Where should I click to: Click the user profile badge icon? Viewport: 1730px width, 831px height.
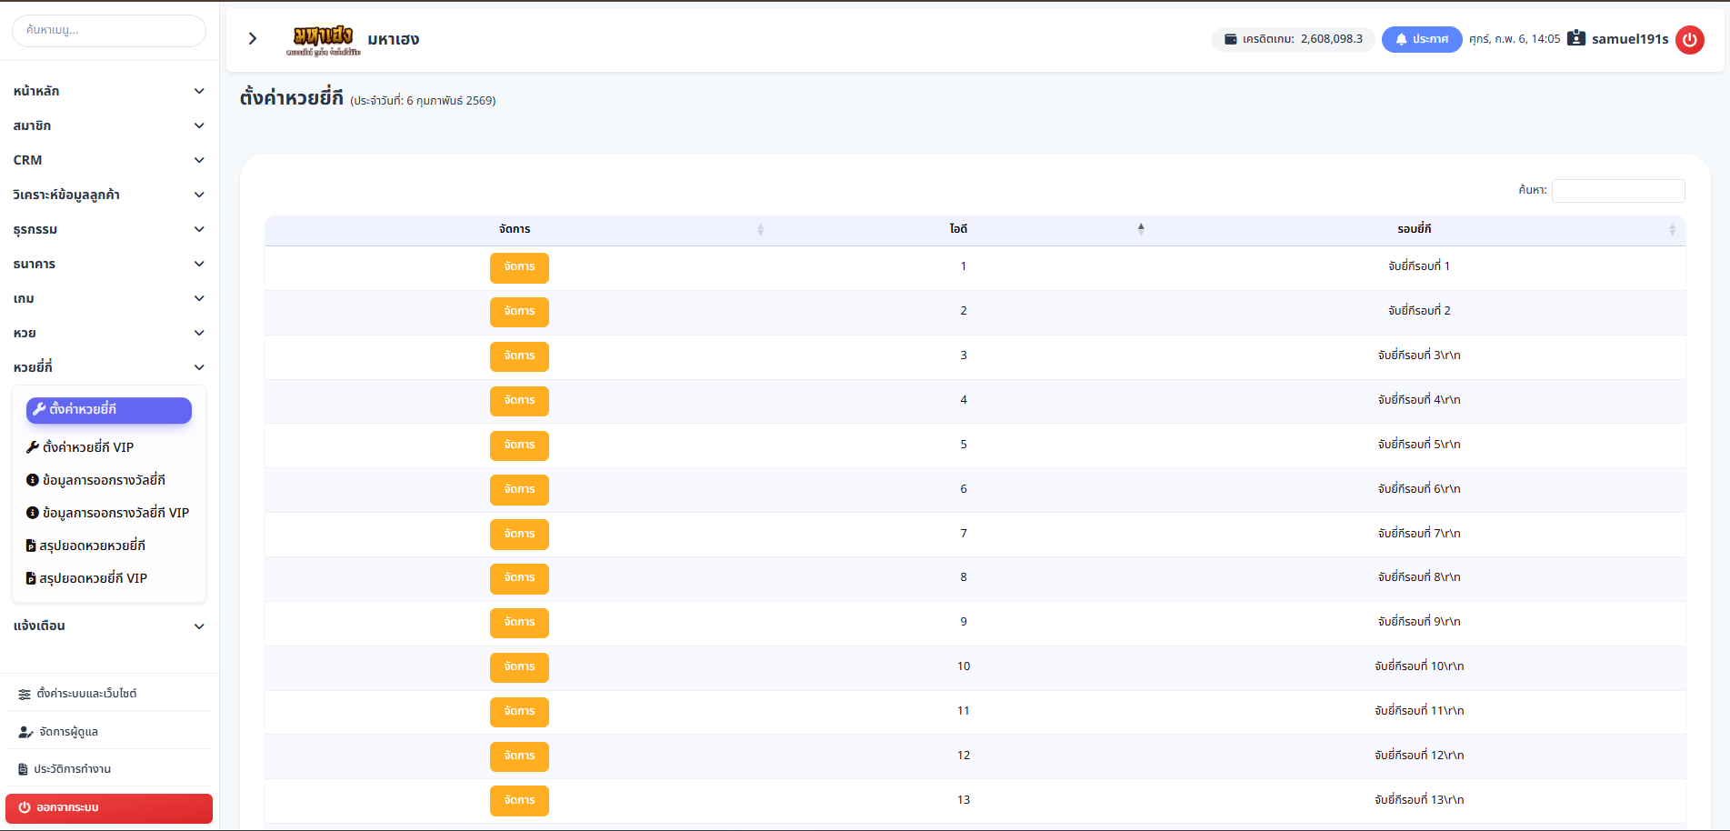tap(1576, 38)
